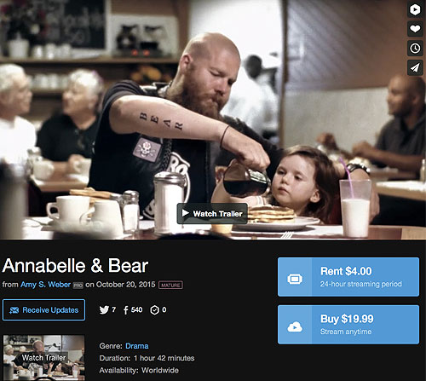Buy the film for $19.99

[x=348, y=325]
